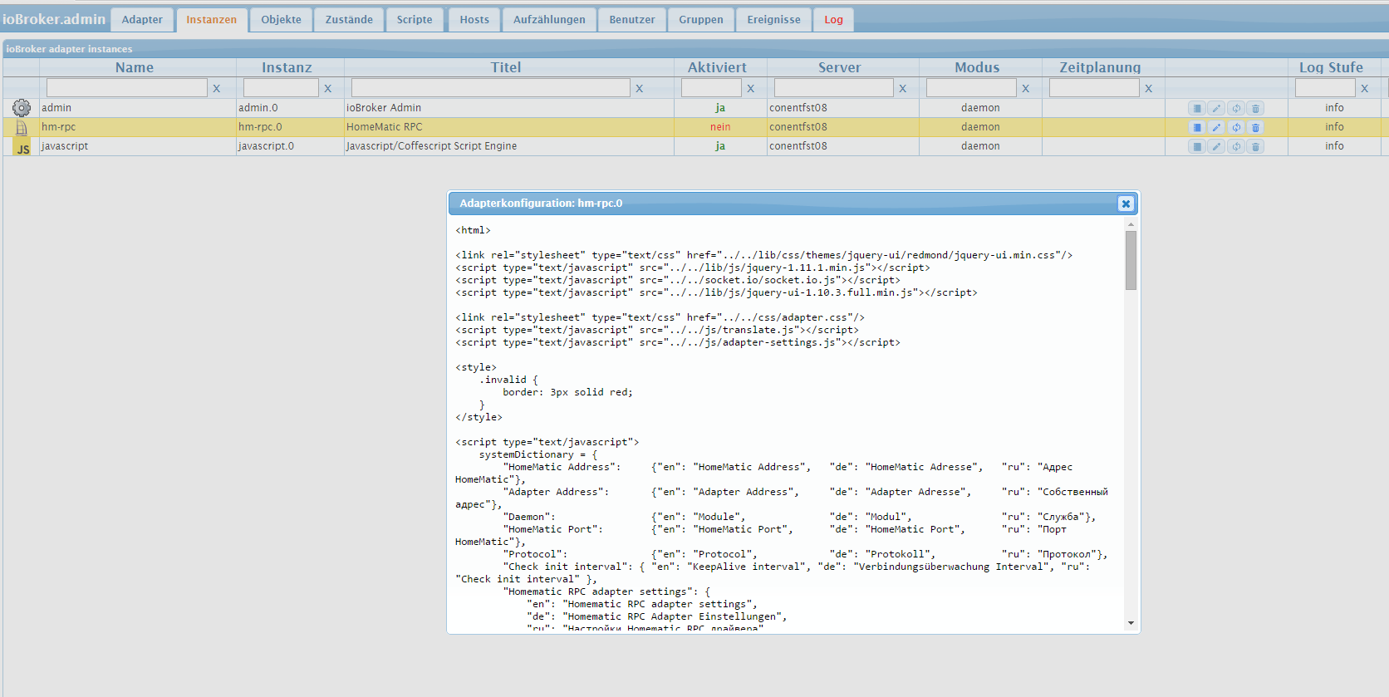Screen dimensions: 1389x697
Task: Focus the Aktiviert filter input
Action: [711, 87]
